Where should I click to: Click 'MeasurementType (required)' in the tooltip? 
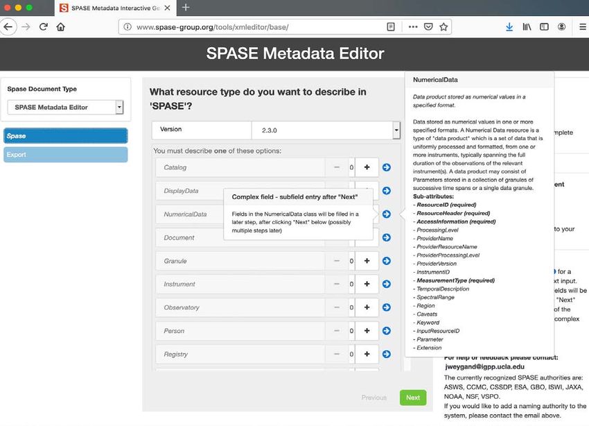tap(456, 280)
